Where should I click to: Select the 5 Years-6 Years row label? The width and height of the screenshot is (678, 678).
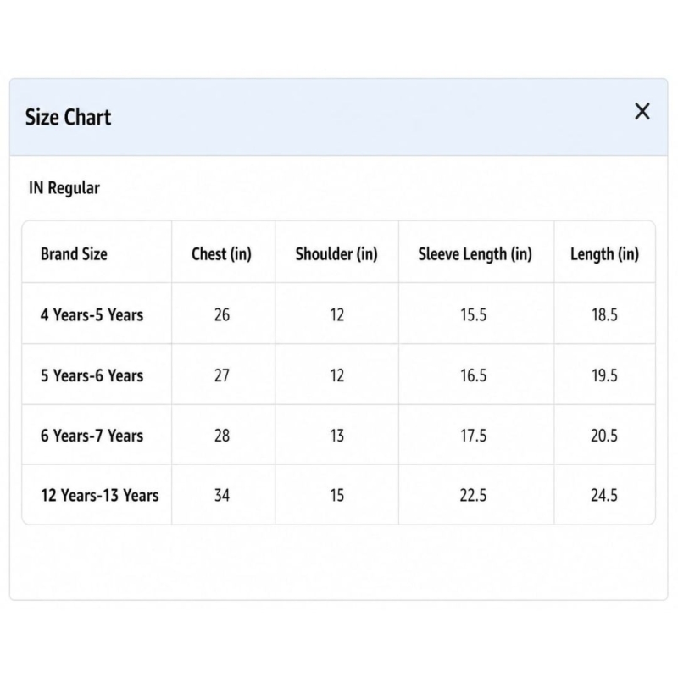coord(92,375)
